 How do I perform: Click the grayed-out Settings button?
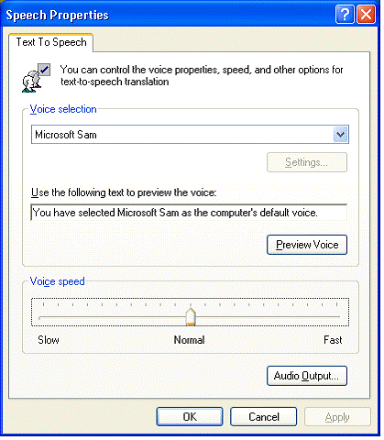[307, 162]
